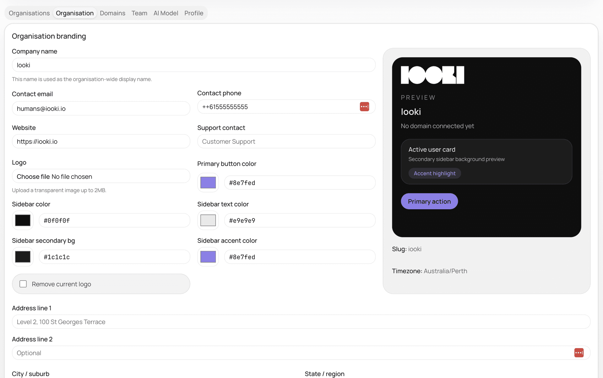Open the Sidebar color swatch
This screenshot has height=378, width=603.
23,220
